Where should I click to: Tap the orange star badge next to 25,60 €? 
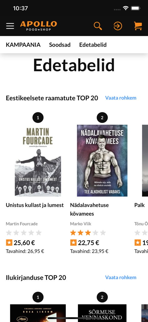9,243
